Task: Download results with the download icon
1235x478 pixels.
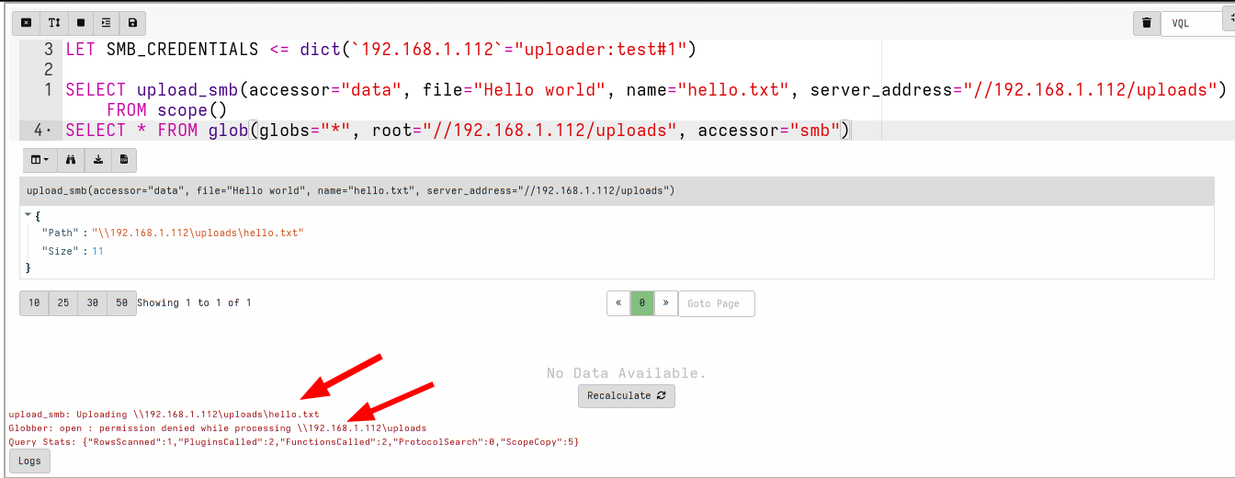Action: pyautogui.click(x=97, y=160)
